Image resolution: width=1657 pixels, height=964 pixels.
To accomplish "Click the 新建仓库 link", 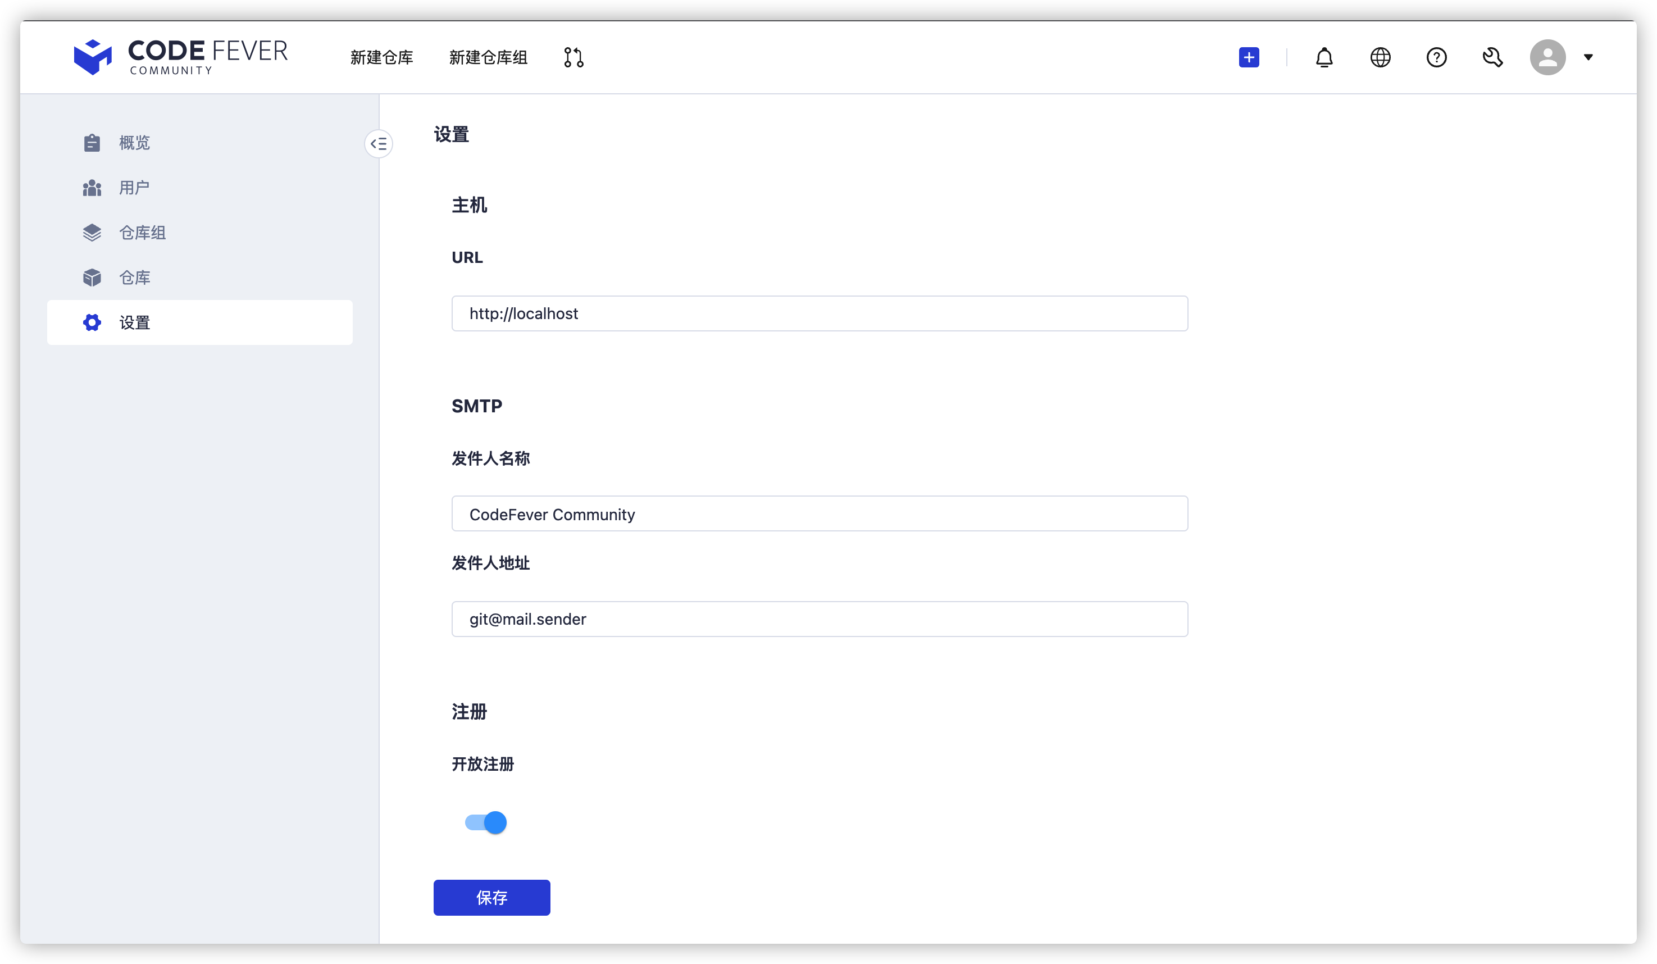I will click(x=381, y=57).
